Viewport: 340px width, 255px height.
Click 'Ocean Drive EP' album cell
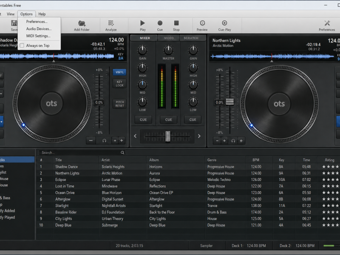point(161,193)
